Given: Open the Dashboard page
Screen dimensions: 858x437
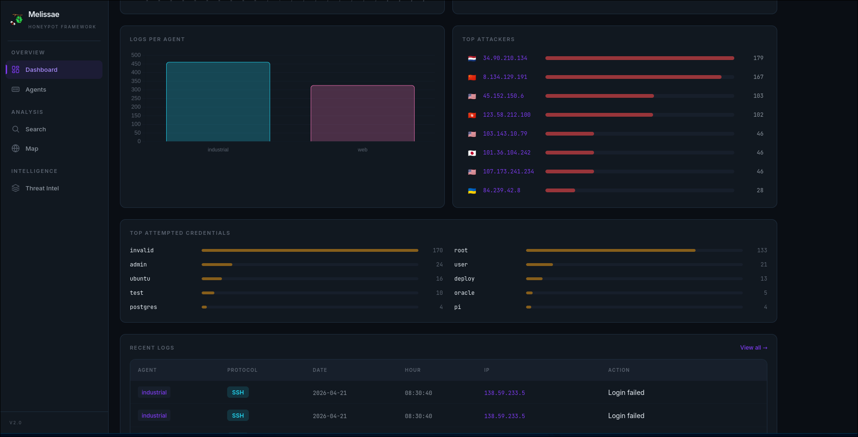Looking at the screenshot, I should click(54, 69).
